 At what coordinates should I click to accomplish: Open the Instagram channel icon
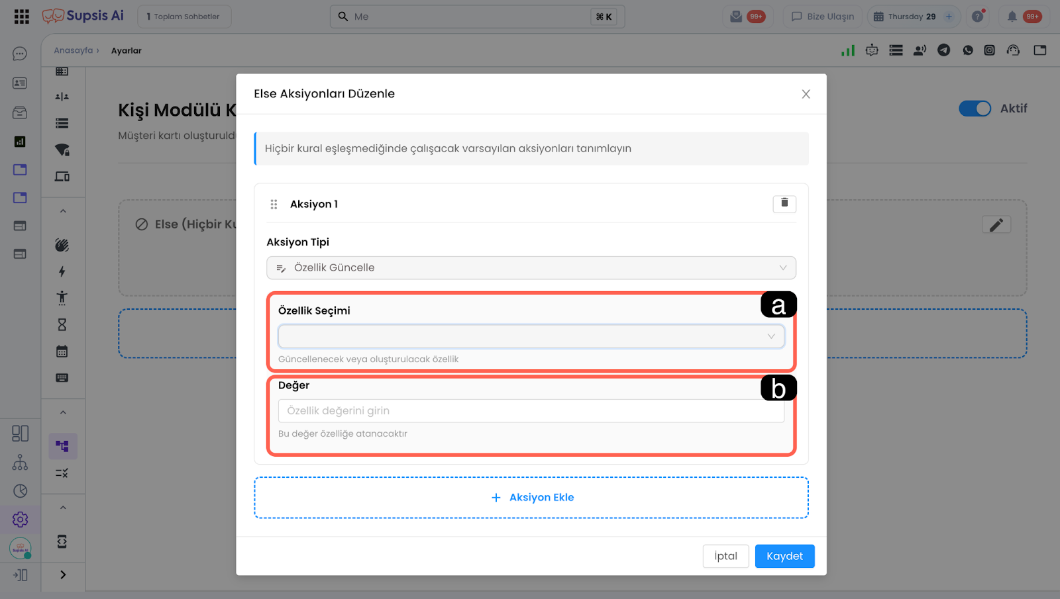(x=989, y=50)
